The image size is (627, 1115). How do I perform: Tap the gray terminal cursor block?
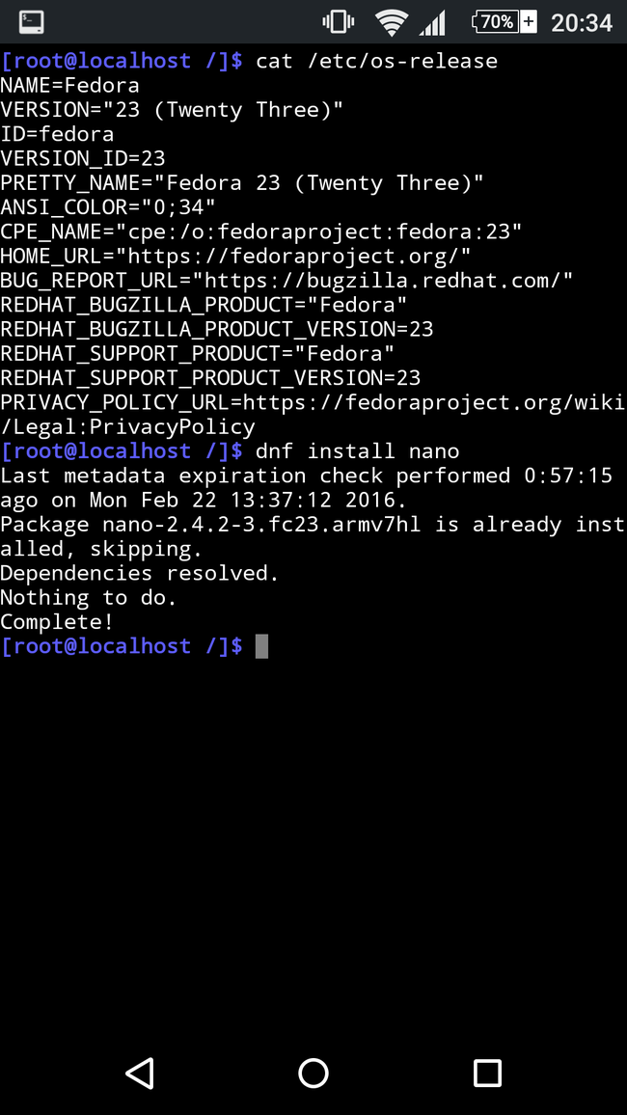(261, 646)
